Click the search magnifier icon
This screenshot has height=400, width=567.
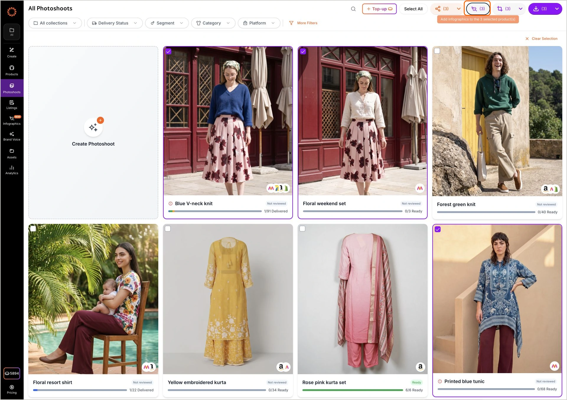tap(353, 9)
